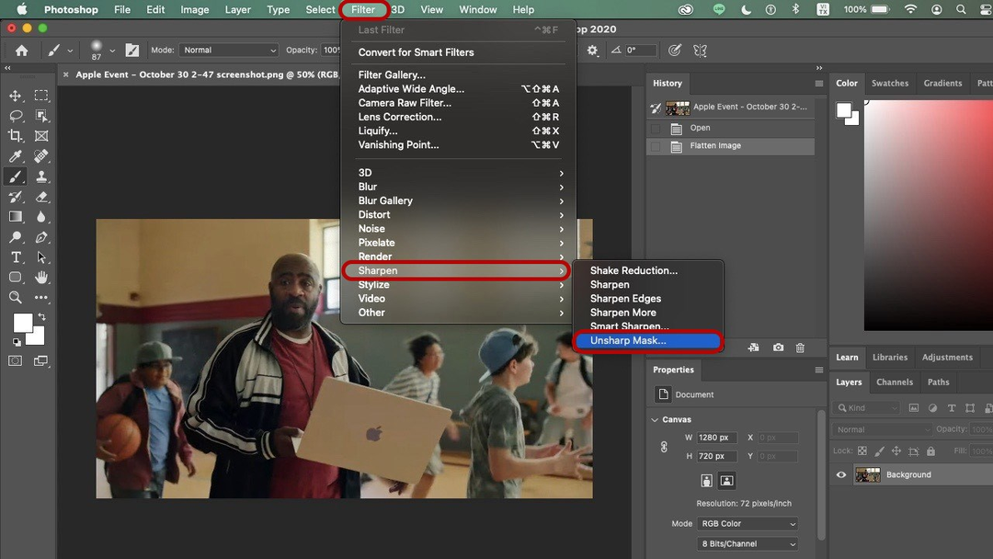This screenshot has width=993, height=559.
Task: Create new snapshot with camera icon
Action: (x=778, y=348)
